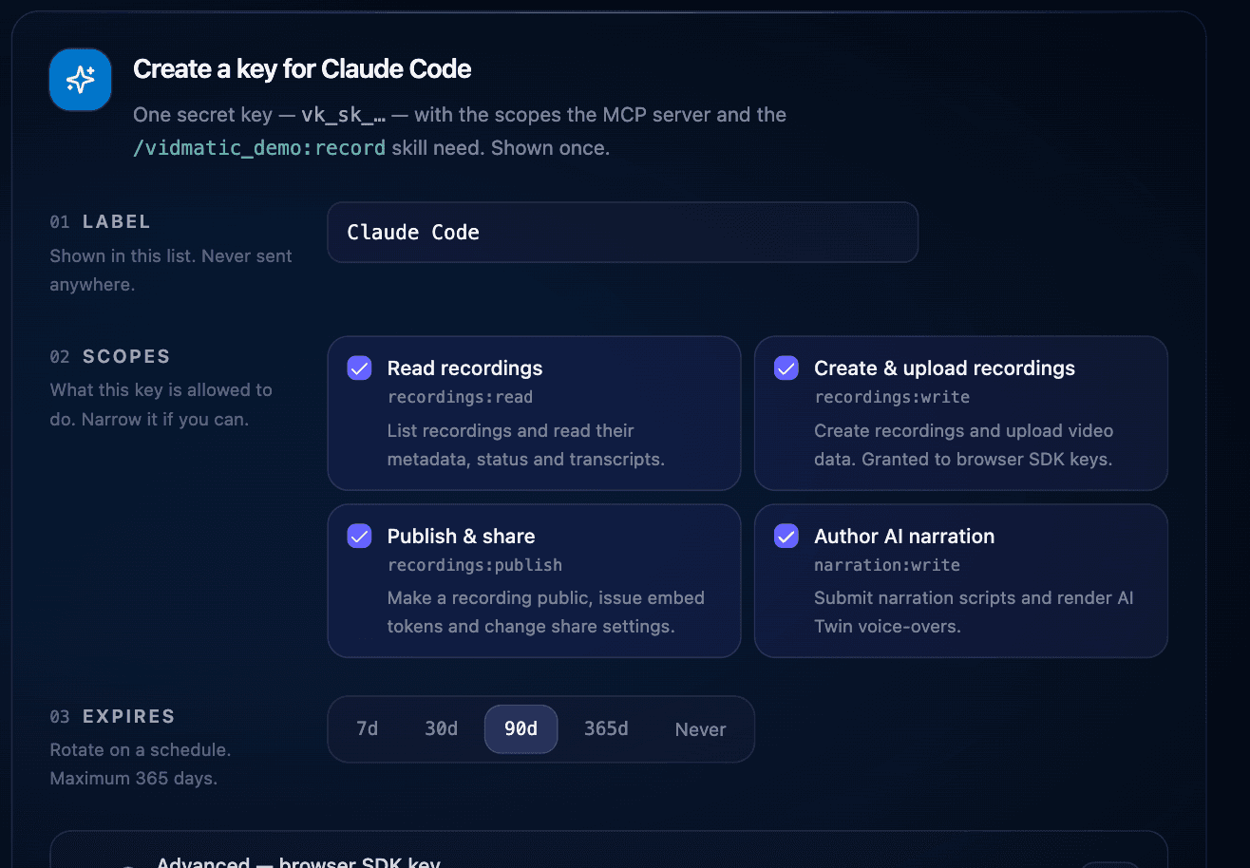Screen dimensions: 1250x868
Task: Click the '01 LABEL' section heading
Action: tap(100, 222)
